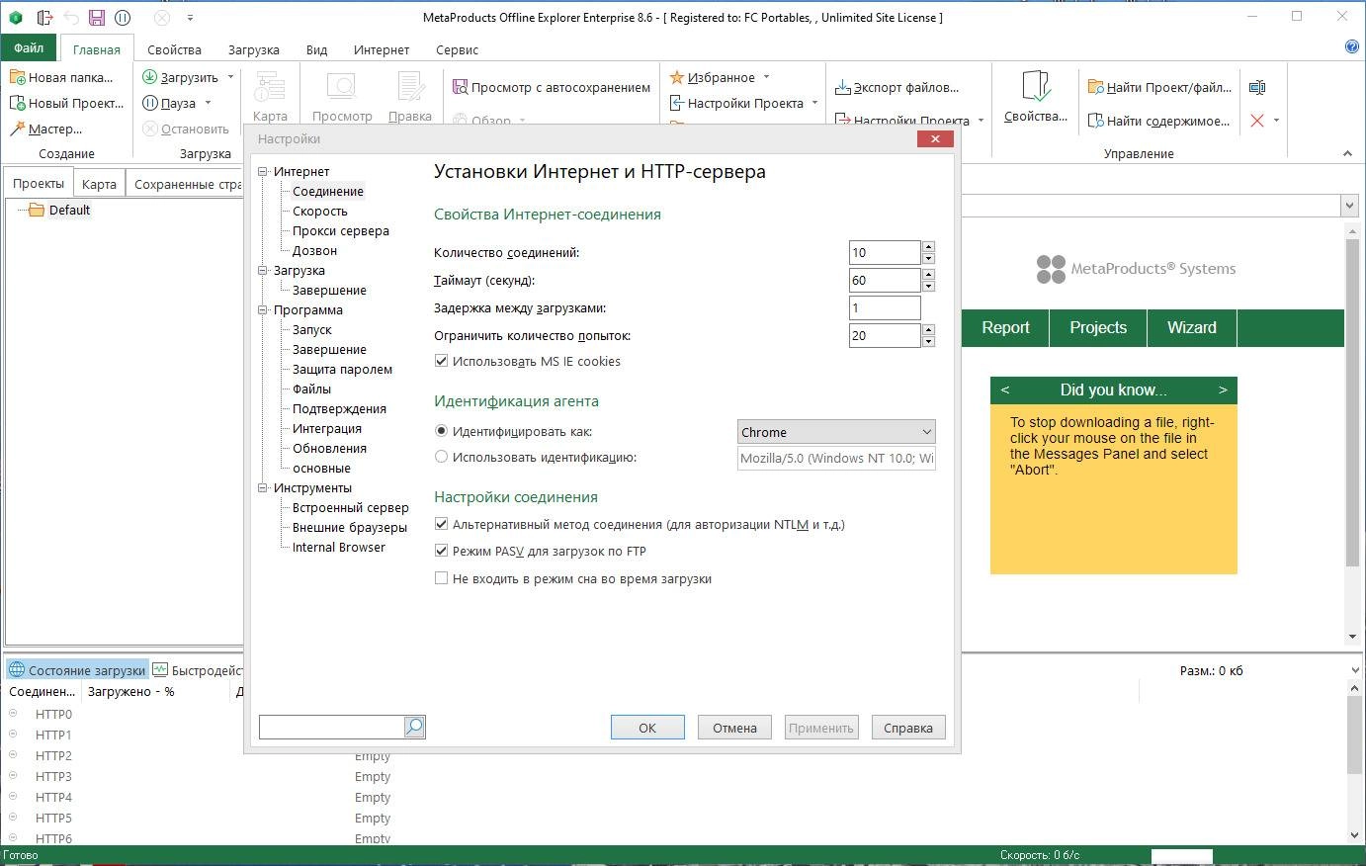Open the dropdown arrow beside the red X
Screen dimensions: 1366x866
[x=1276, y=121]
